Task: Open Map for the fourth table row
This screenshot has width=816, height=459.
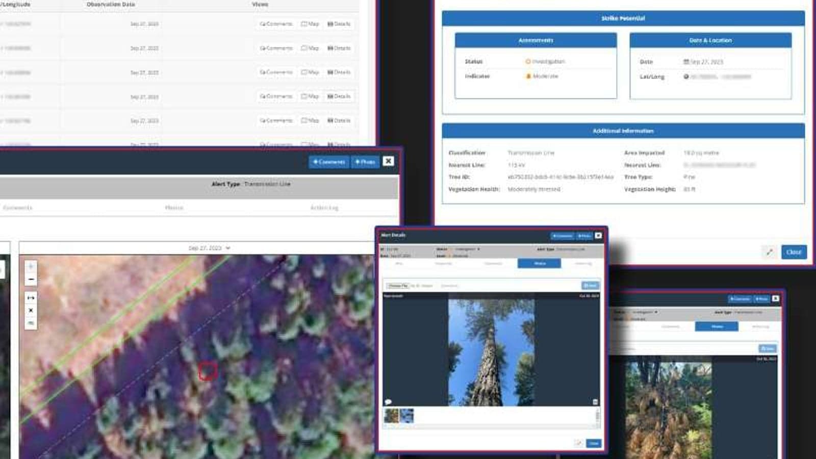Action: pyautogui.click(x=310, y=96)
